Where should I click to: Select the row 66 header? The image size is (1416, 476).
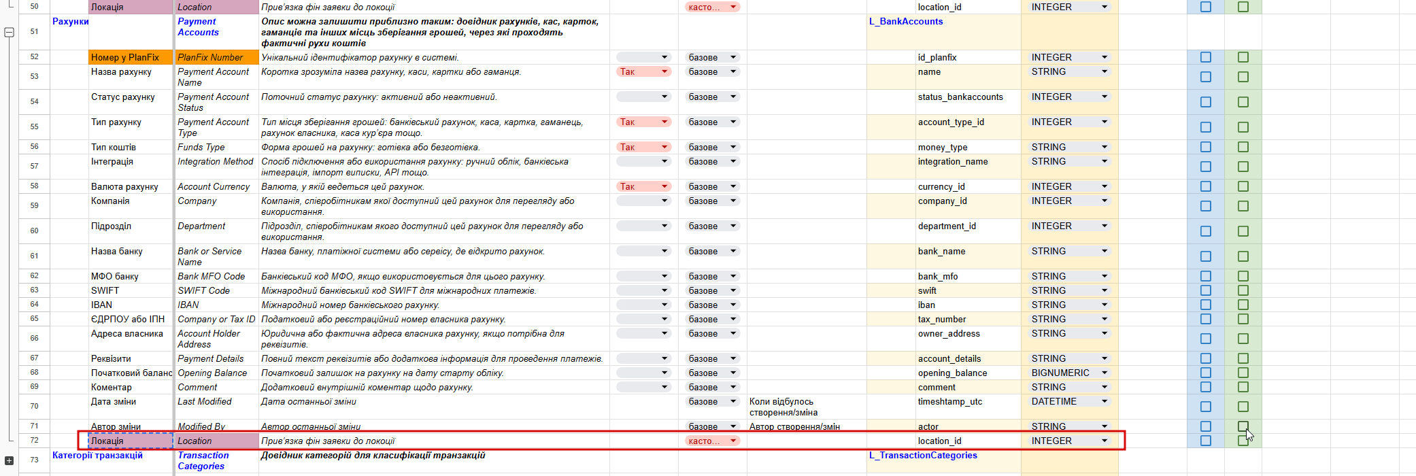point(34,339)
